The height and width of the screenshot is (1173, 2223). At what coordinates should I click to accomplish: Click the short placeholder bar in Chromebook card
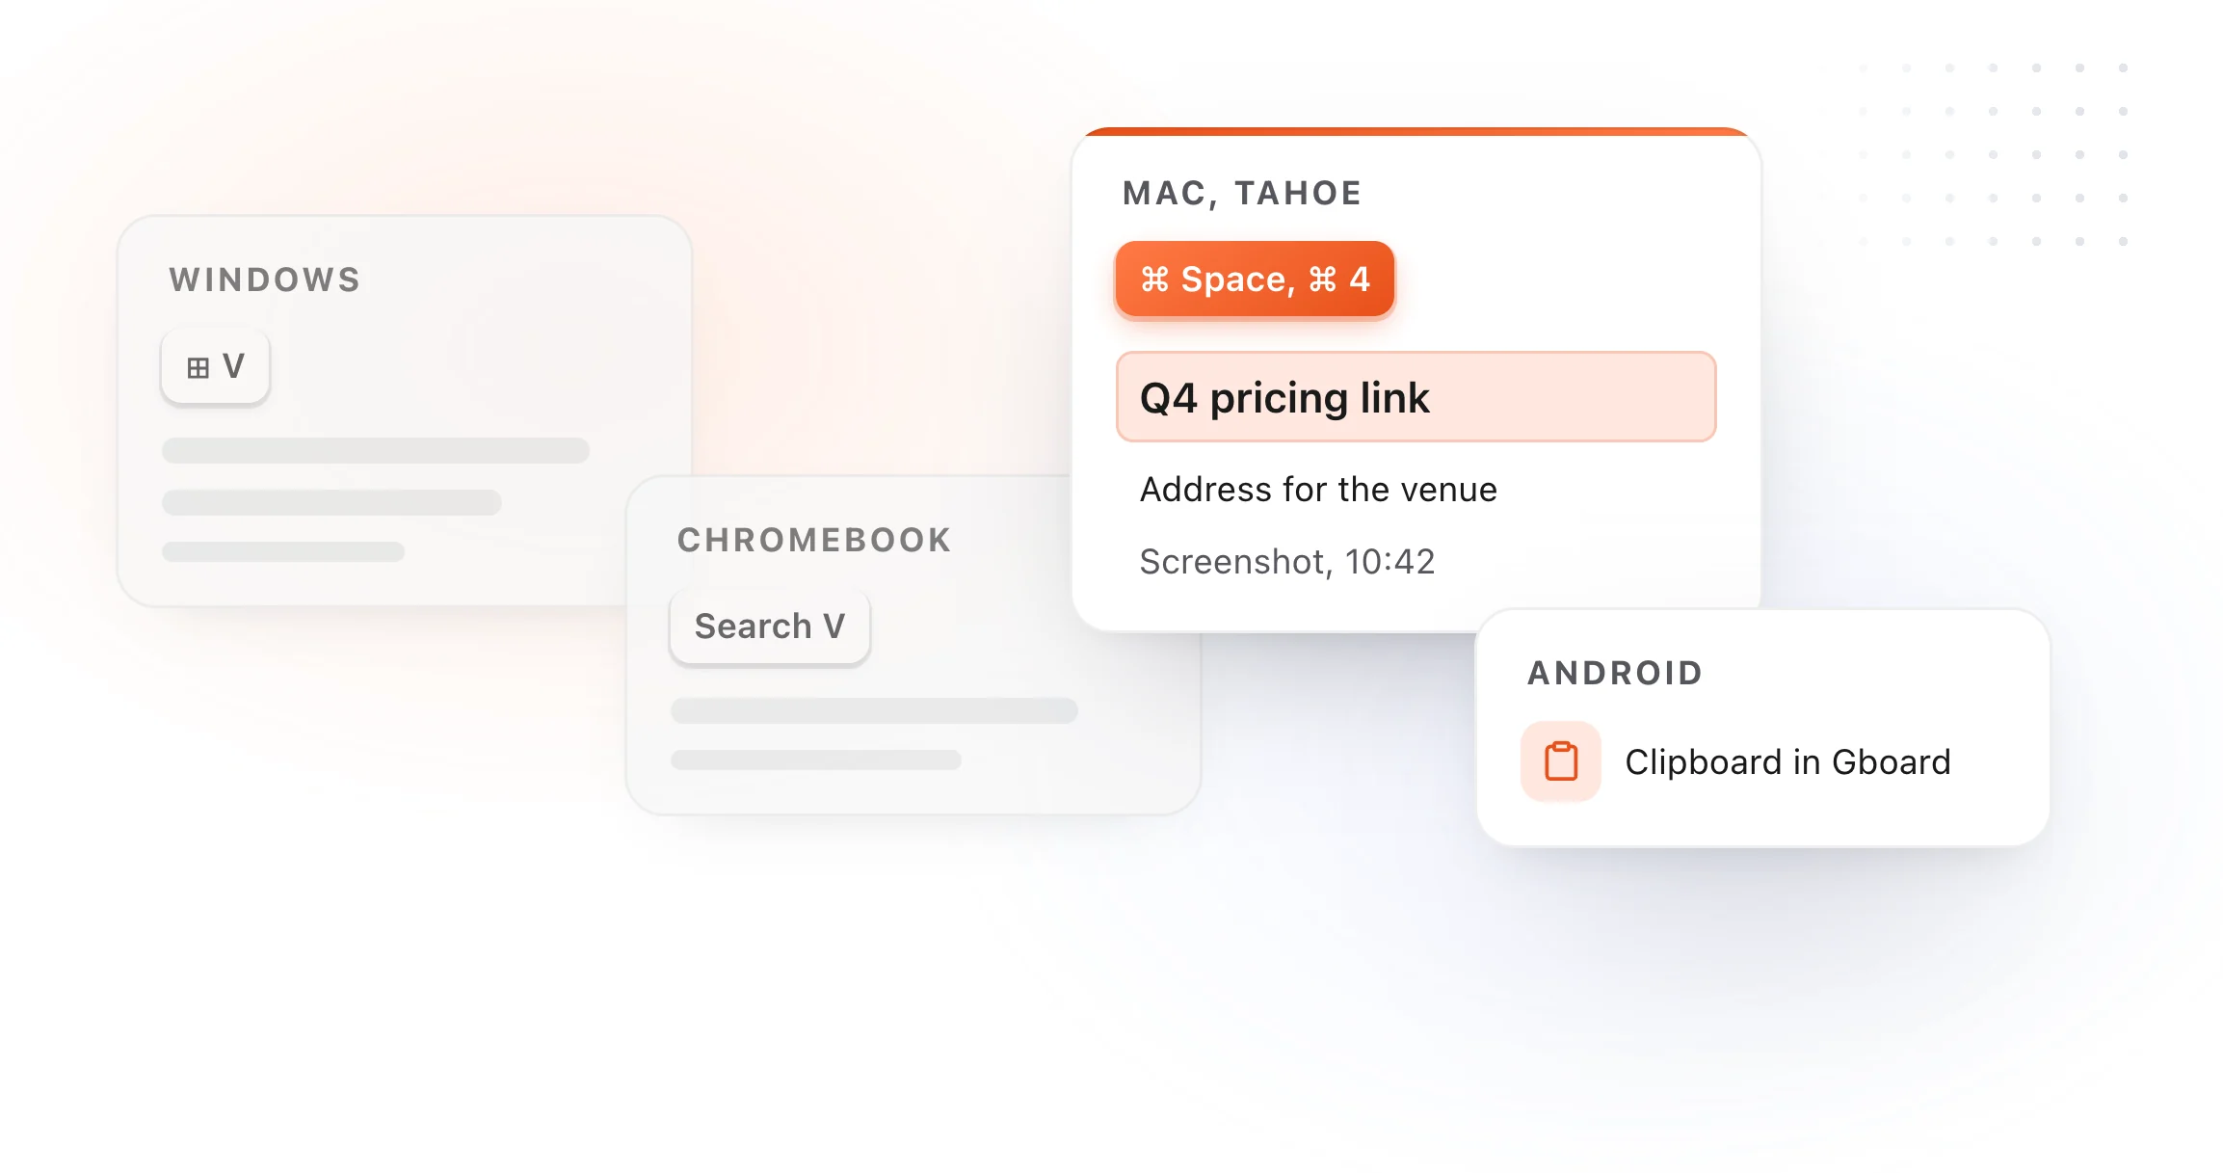tap(816, 760)
